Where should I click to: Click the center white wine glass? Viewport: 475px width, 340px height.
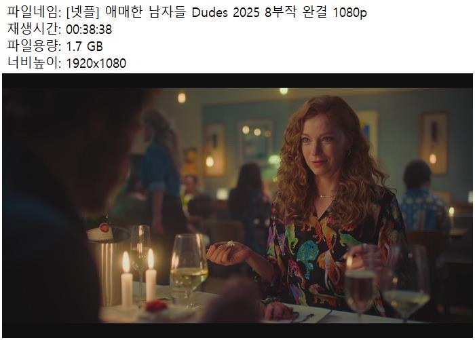point(189,269)
